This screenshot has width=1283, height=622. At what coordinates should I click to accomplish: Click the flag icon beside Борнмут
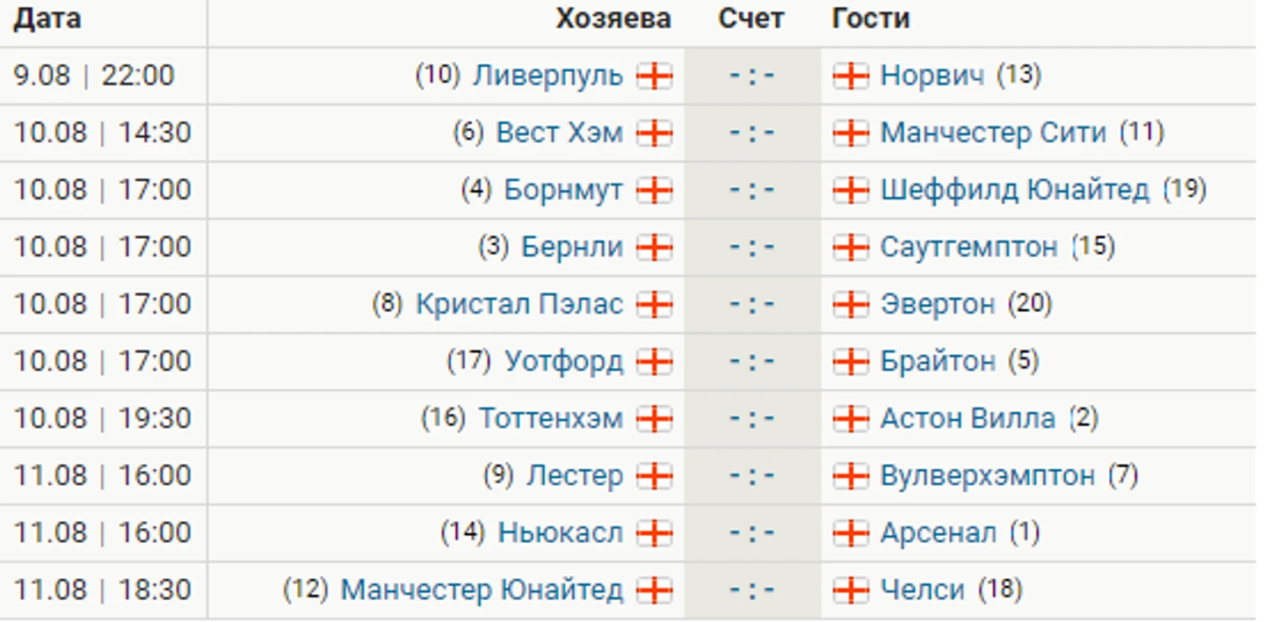point(654,190)
